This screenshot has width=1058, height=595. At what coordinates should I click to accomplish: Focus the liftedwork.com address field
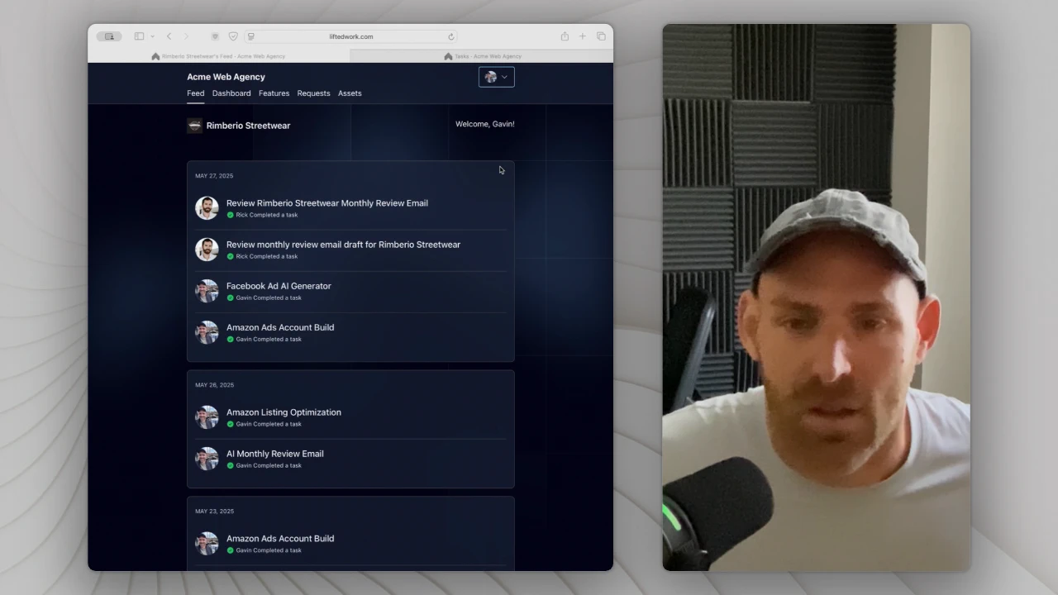pos(350,36)
